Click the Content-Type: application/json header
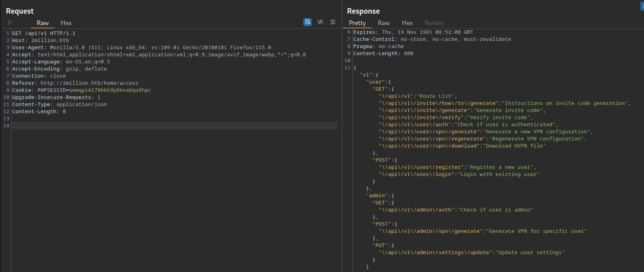 coord(59,104)
